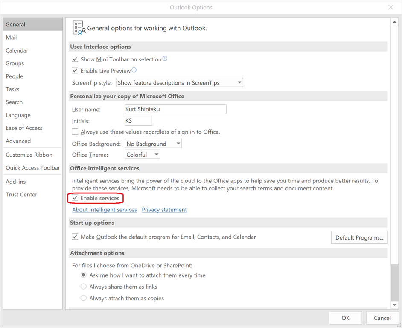Screen dimensions: 402x328
Task: Open the Trust Center category
Action: [21, 194]
